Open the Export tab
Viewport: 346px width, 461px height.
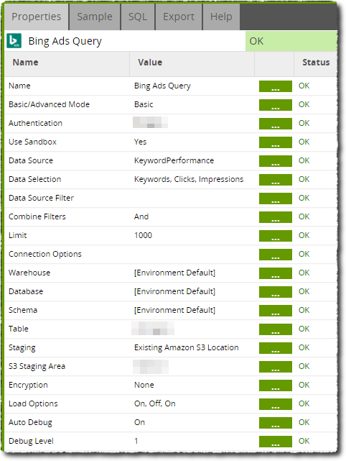click(x=179, y=17)
